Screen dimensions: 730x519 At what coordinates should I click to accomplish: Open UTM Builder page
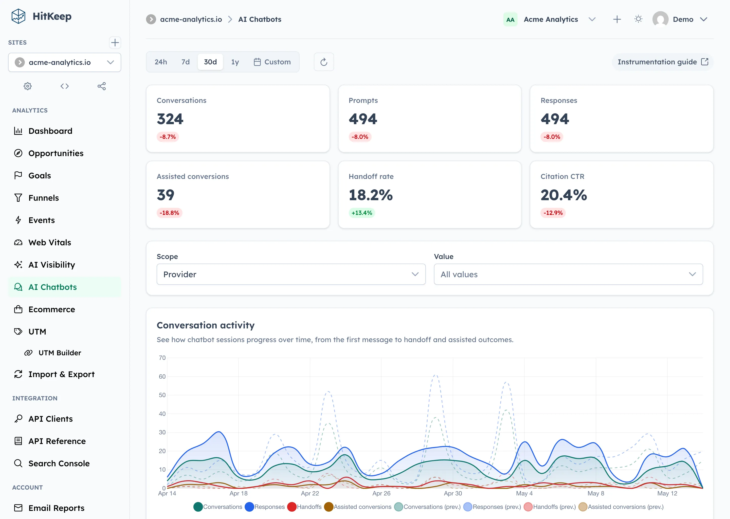(65, 353)
